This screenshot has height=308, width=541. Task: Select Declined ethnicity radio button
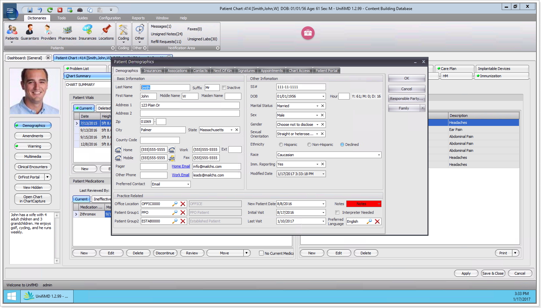(x=342, y=145)
